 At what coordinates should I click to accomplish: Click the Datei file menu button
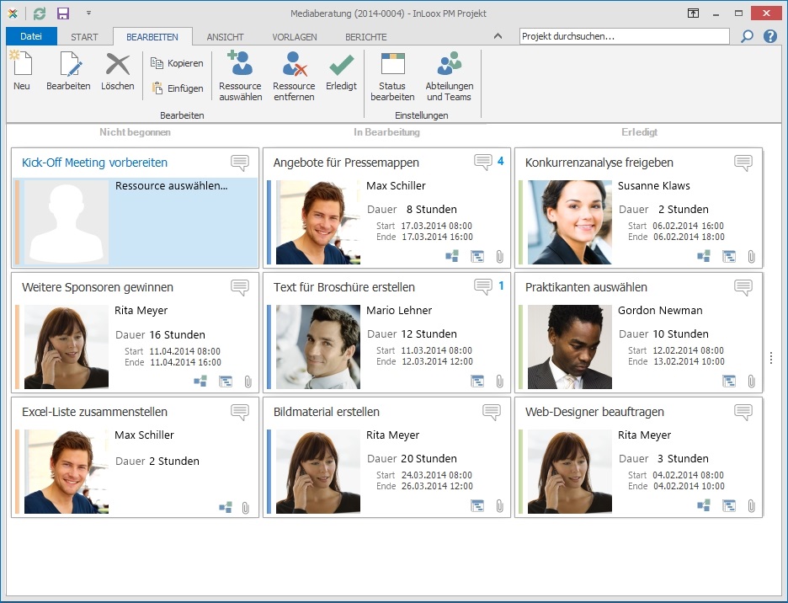coord(31,36)
